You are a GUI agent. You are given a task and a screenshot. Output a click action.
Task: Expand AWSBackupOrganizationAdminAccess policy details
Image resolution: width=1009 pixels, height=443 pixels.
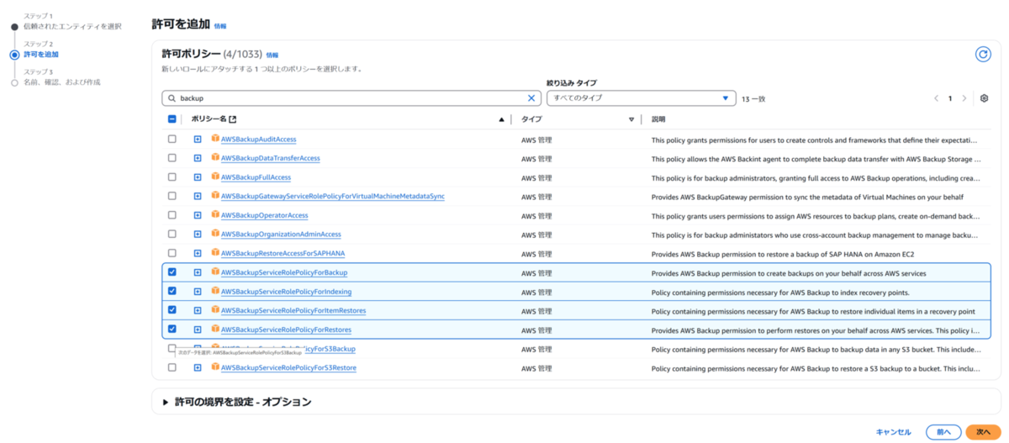pos(198,234)
